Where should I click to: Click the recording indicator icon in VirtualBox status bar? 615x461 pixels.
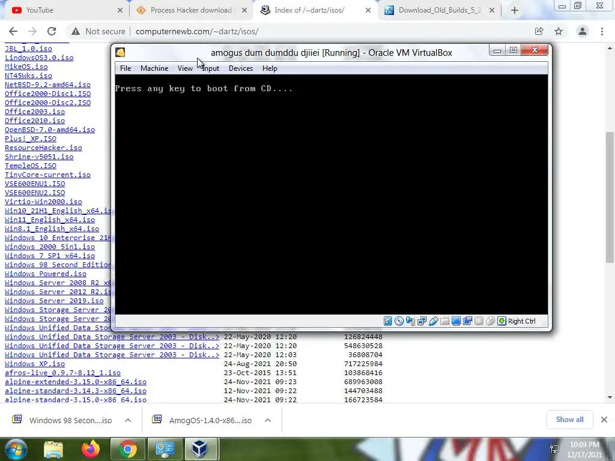click(x=467, y=321)
